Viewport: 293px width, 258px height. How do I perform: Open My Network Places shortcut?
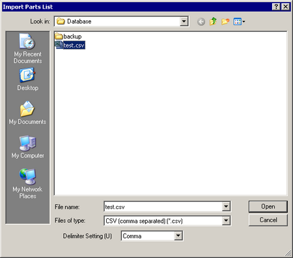coord(27,184)
